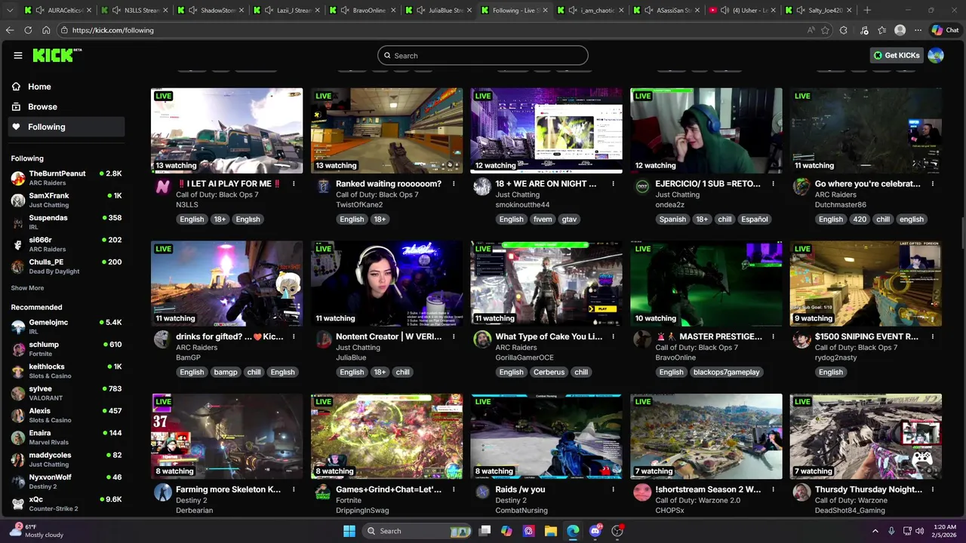This screenshot has width=966, height=543.
Task: Click CHOPSx streamer avatar icon
Action: pyautogui.click(x=642, y=493)
